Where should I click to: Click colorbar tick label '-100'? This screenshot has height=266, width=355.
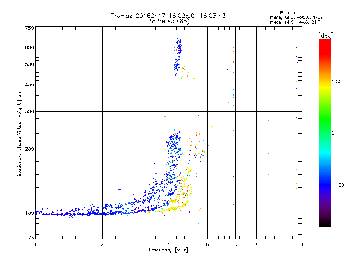338,185
